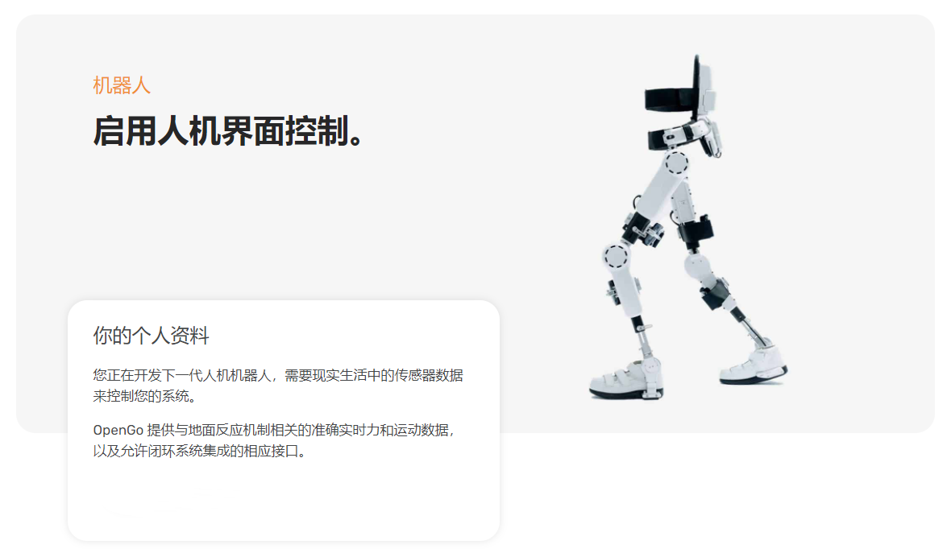The width and height of the screenshot is (947, 557).
Task: Click the dashed circle hip joint on robot
Action: click(676, 163)
